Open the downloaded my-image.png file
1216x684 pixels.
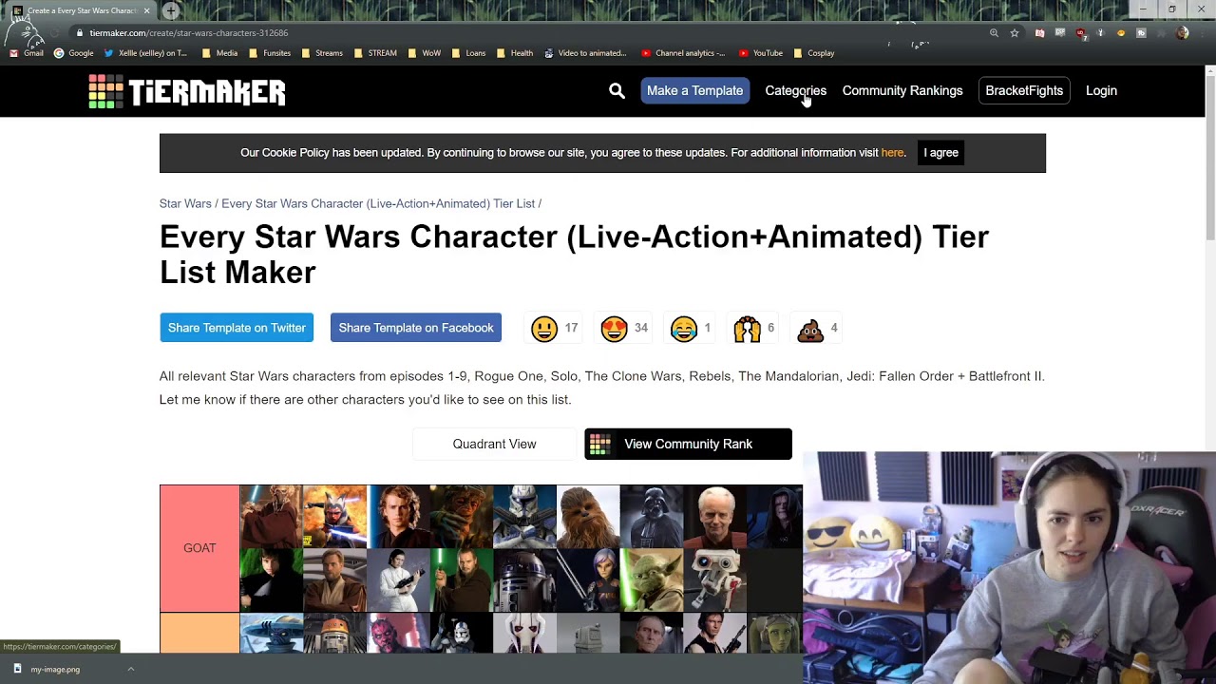pos(55,670)
